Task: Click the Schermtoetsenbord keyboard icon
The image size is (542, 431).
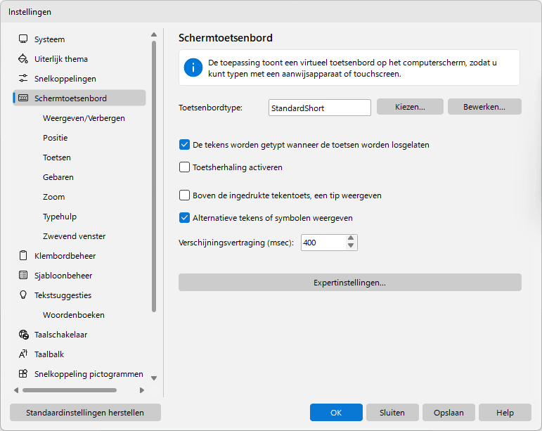Action: point(23,98)
